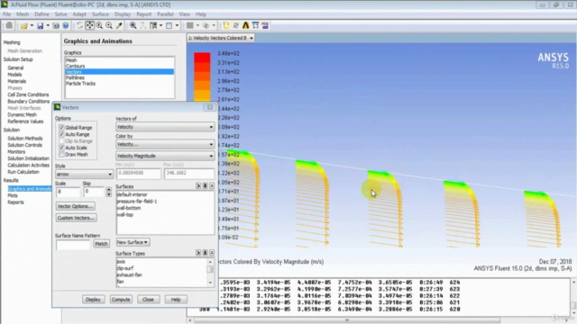This screenshot has width=577, height=324.
Task: Open the Velocity Vectors window selector dropdown
Action: pos(220,38)
